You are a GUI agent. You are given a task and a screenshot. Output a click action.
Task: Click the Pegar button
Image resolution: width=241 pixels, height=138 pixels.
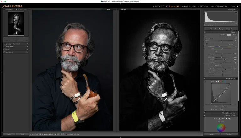pos(22,134)
